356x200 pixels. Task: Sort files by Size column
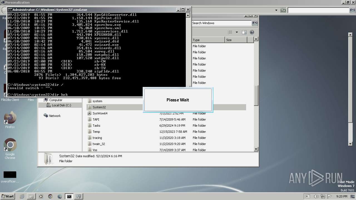coord(236,40)
